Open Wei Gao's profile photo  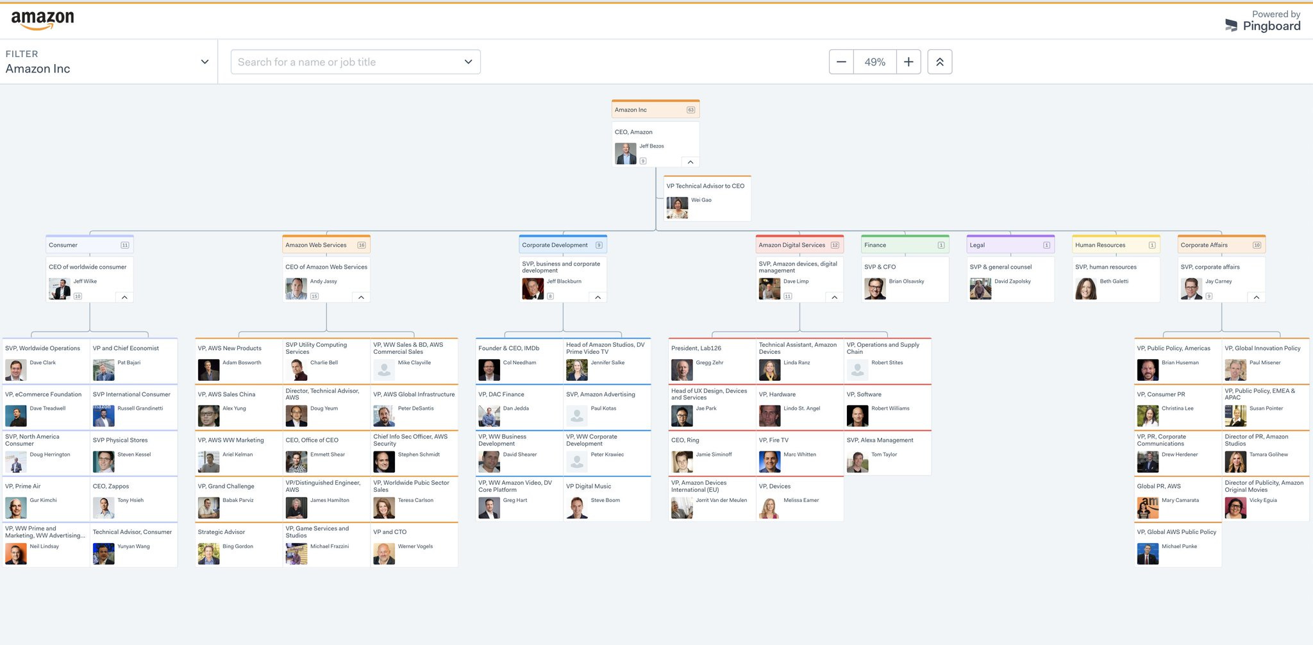pyautogui.click(x=678, y=208)
